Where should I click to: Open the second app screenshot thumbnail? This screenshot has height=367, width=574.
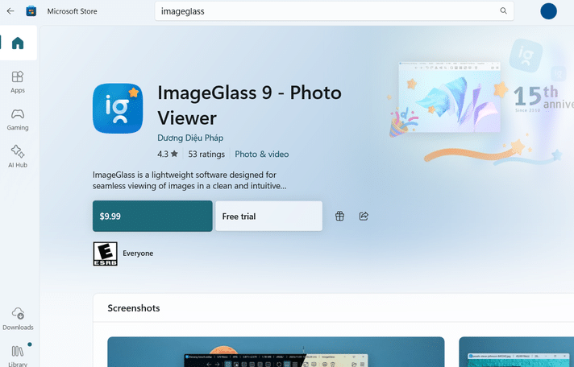pos(516,352)
